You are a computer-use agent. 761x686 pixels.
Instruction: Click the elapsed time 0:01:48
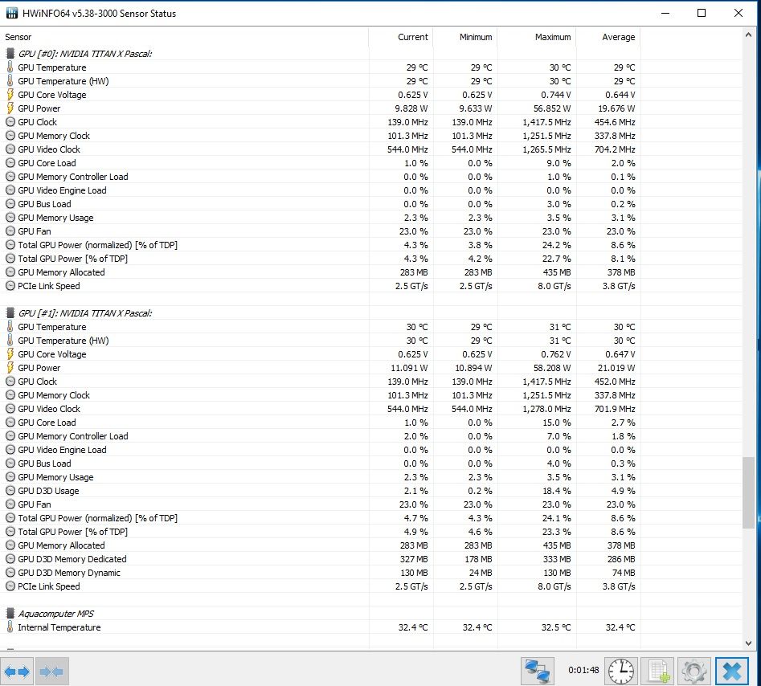click(583, 670)
